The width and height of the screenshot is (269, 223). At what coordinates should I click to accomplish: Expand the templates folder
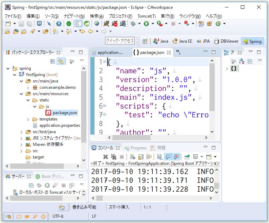28,119
